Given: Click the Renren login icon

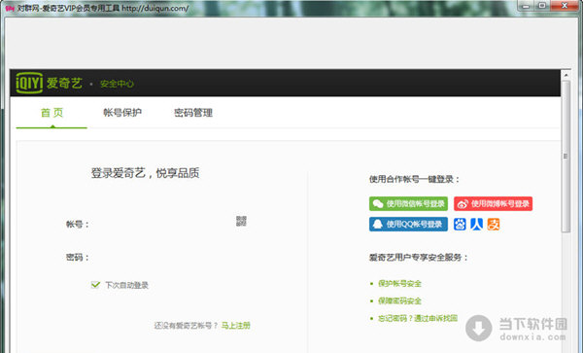Looking at the screenshot, I should [477, 224].
